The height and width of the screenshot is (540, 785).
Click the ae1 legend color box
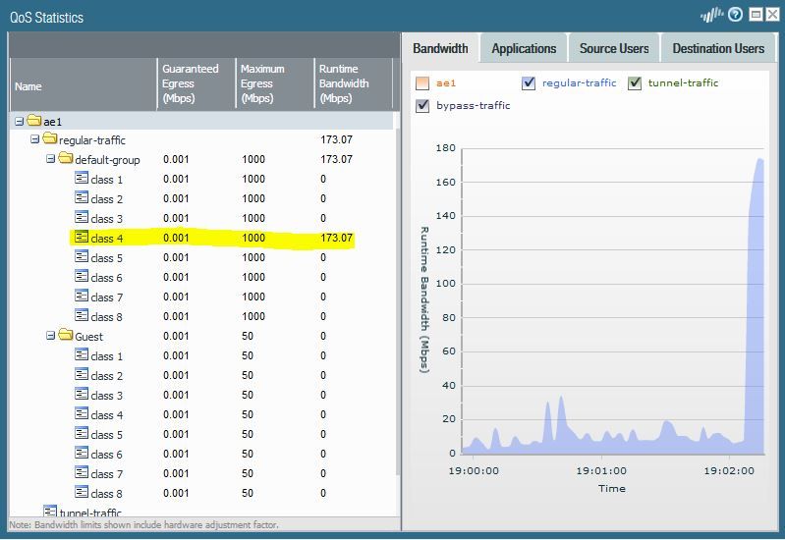(422, 83)
